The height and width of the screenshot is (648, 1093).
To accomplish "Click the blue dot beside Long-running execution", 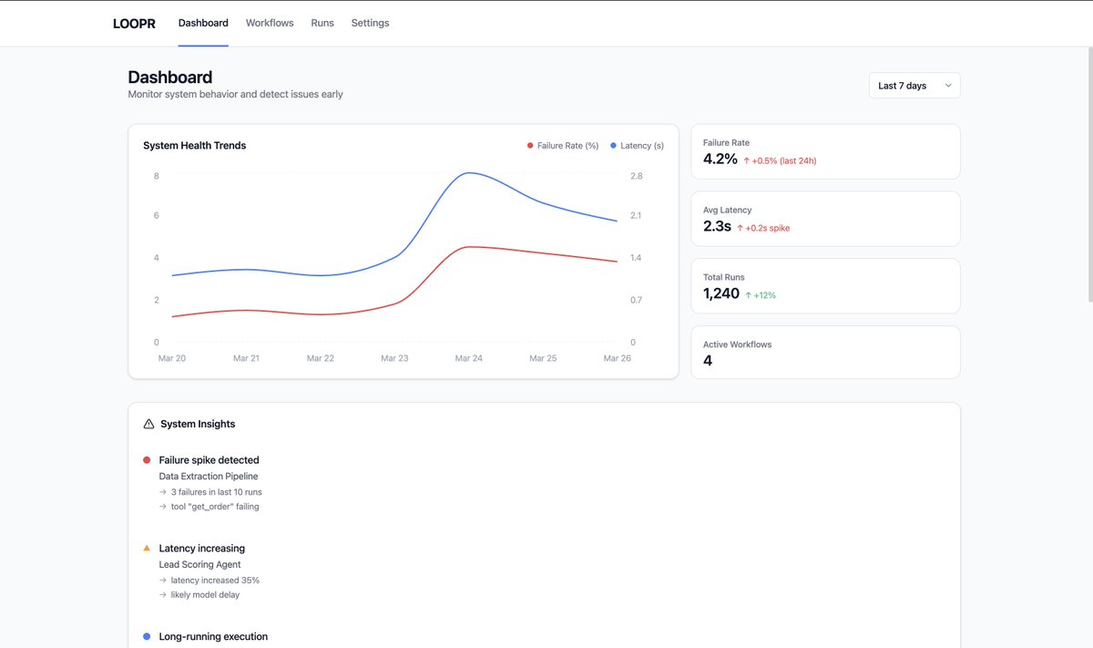I will pos(147,636).
